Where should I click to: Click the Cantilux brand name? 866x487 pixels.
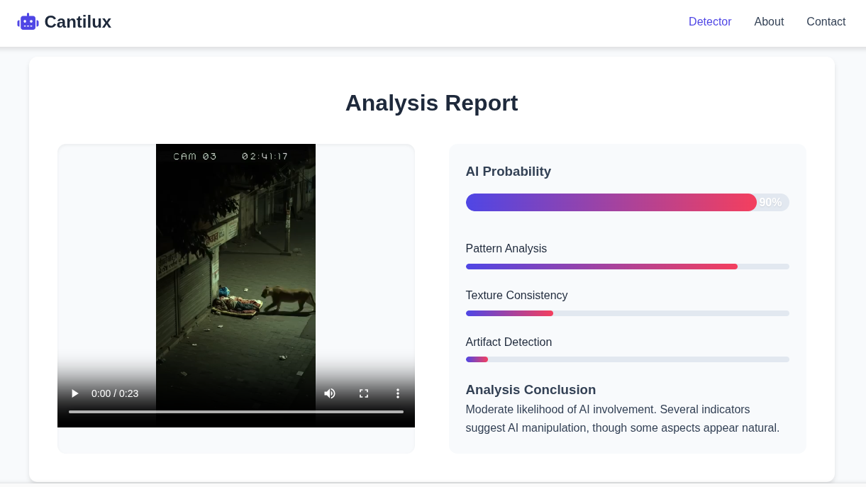tap(77, 22)
